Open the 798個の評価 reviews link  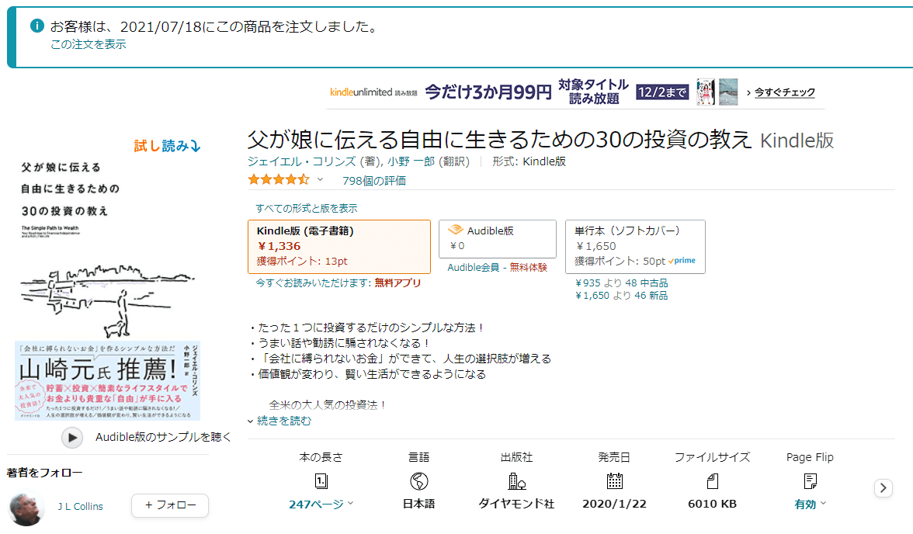click(x=374, y=181)
